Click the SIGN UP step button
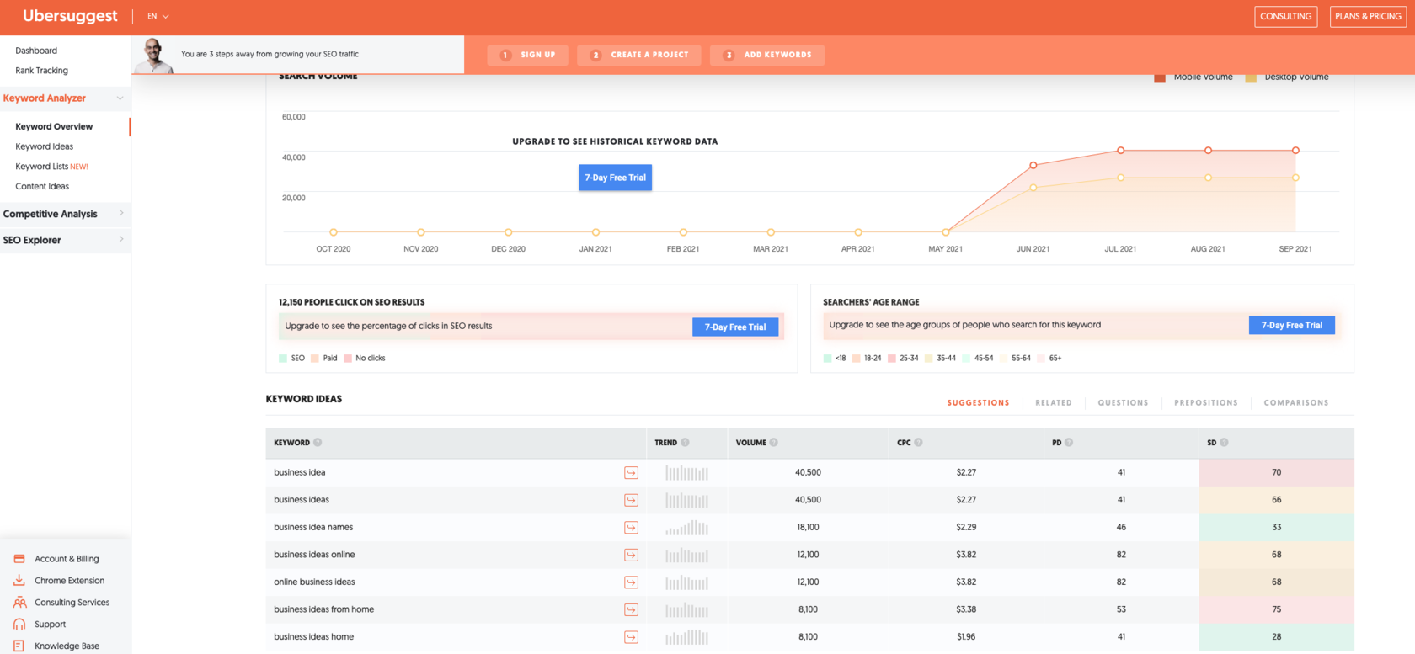The image size is (1415, 654). 527,55
